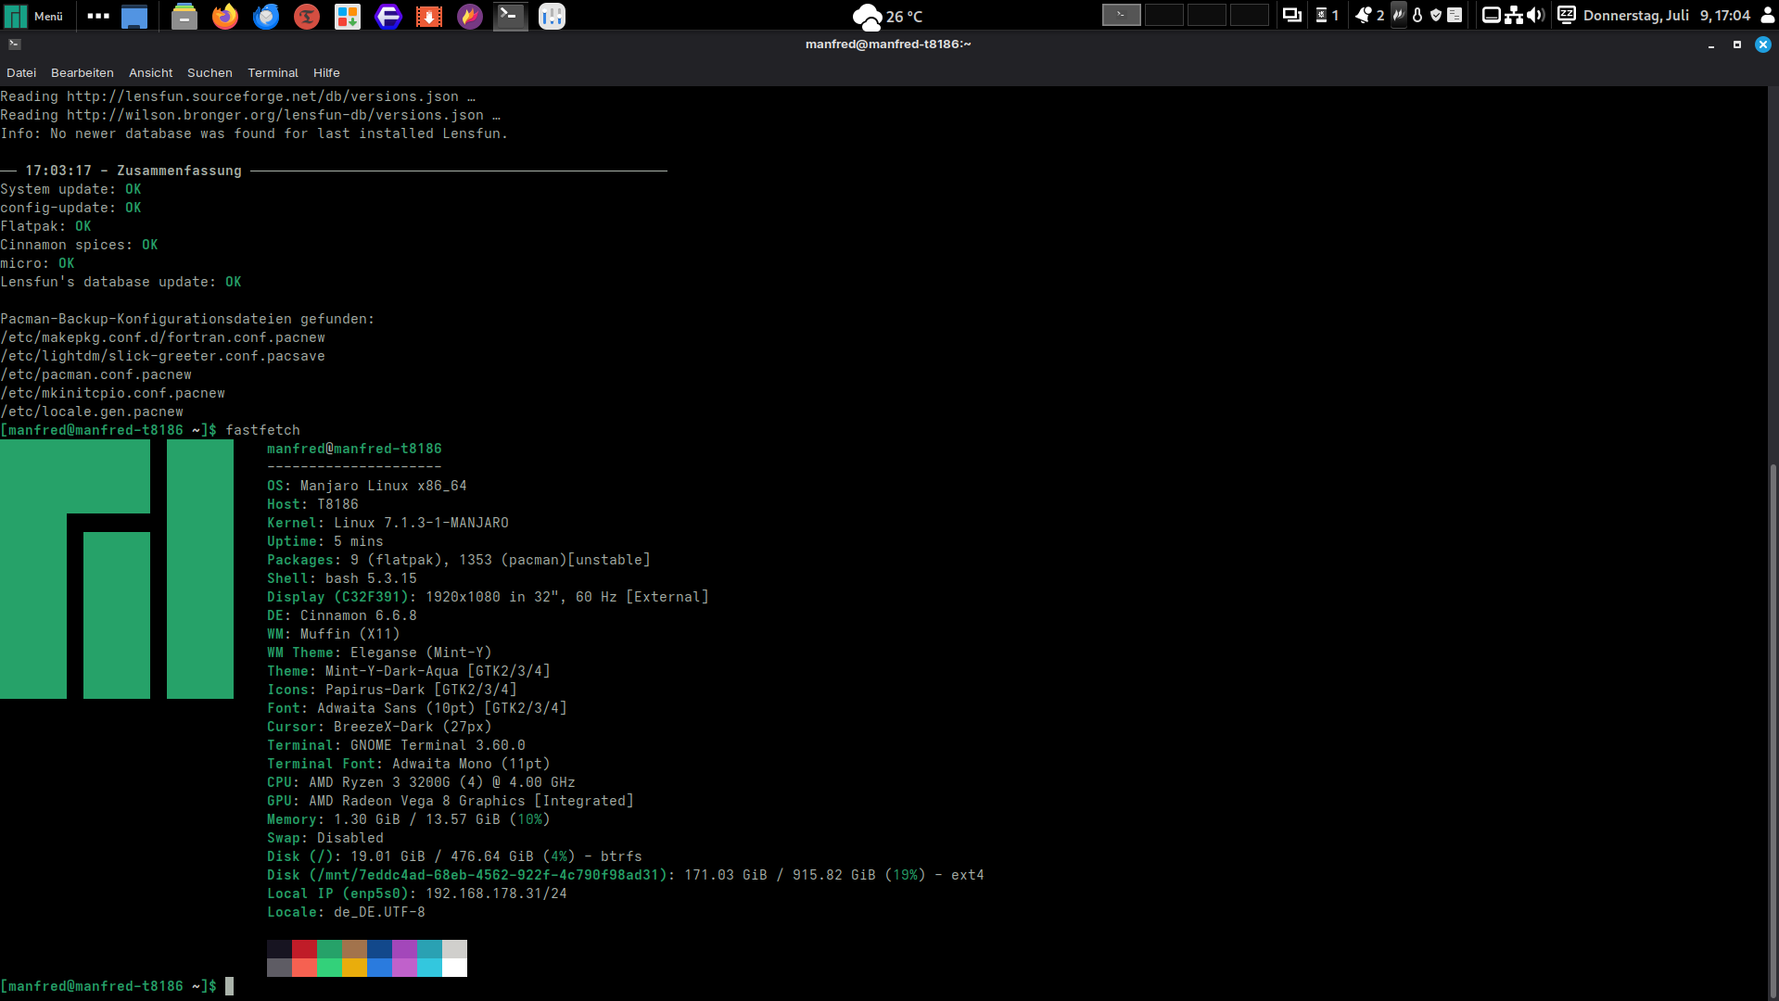Click the 'CPU: AMD Ryzen 3 3200G' line
The width and height of the screenshot is (1779, 1001).
(x=421, y=782)
